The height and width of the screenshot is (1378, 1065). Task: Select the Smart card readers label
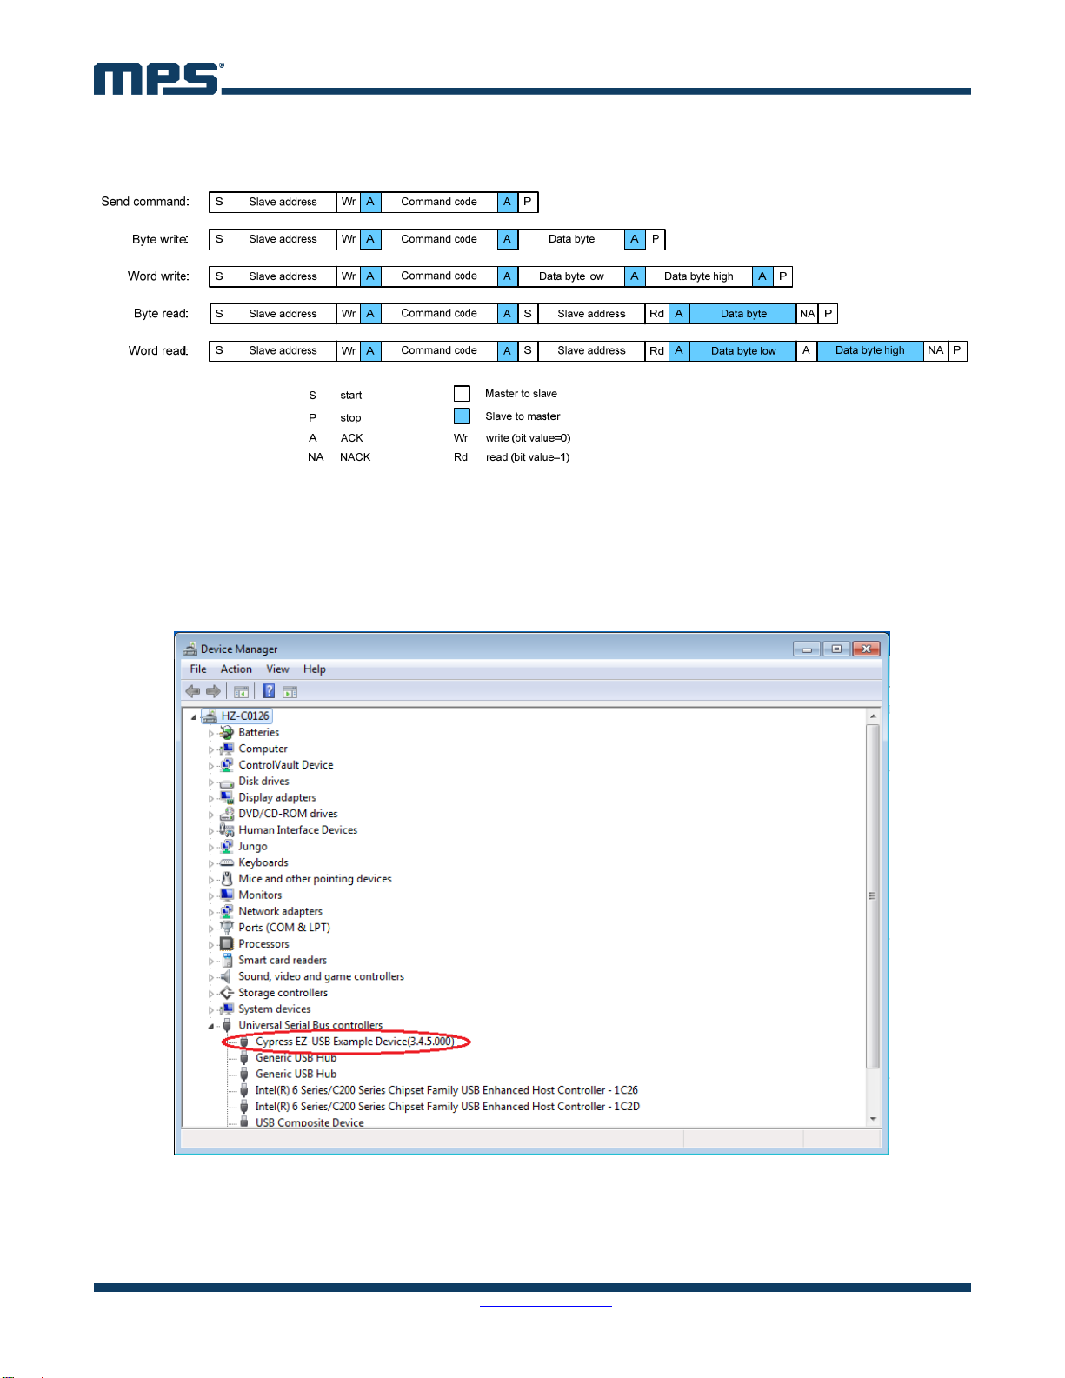(x=283, y=960)
